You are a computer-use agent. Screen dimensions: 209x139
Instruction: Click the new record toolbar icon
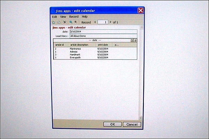click(53, 22)
